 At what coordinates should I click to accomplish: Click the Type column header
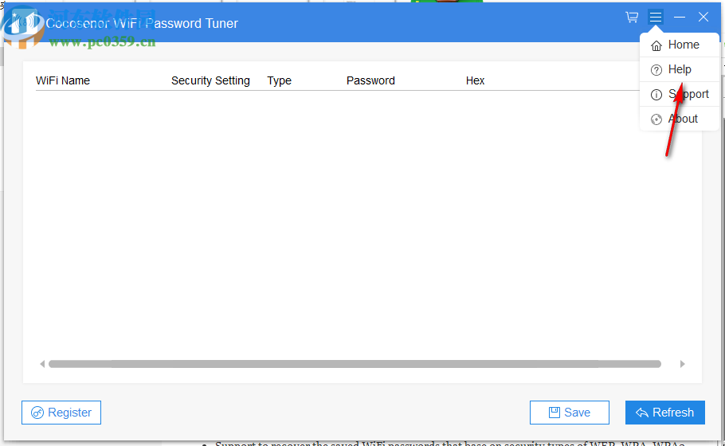[280, 80]
